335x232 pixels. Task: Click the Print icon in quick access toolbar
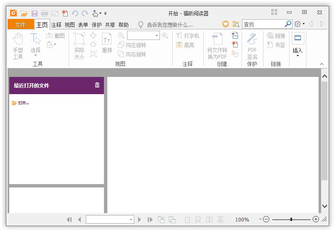pyautogui.click(x=45, y=13)
